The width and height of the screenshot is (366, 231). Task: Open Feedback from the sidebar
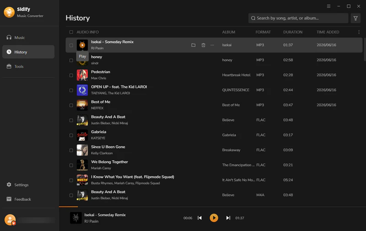click(x=28, y=199)
